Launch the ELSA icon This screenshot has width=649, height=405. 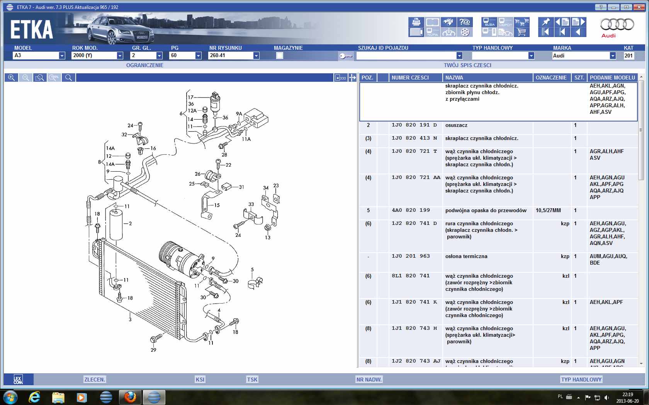(x=489, y=22)
